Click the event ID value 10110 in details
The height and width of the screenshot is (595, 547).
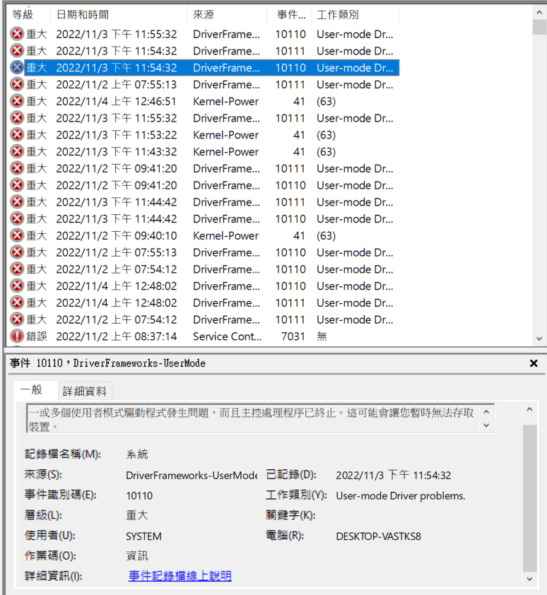(x=139, y=496)
